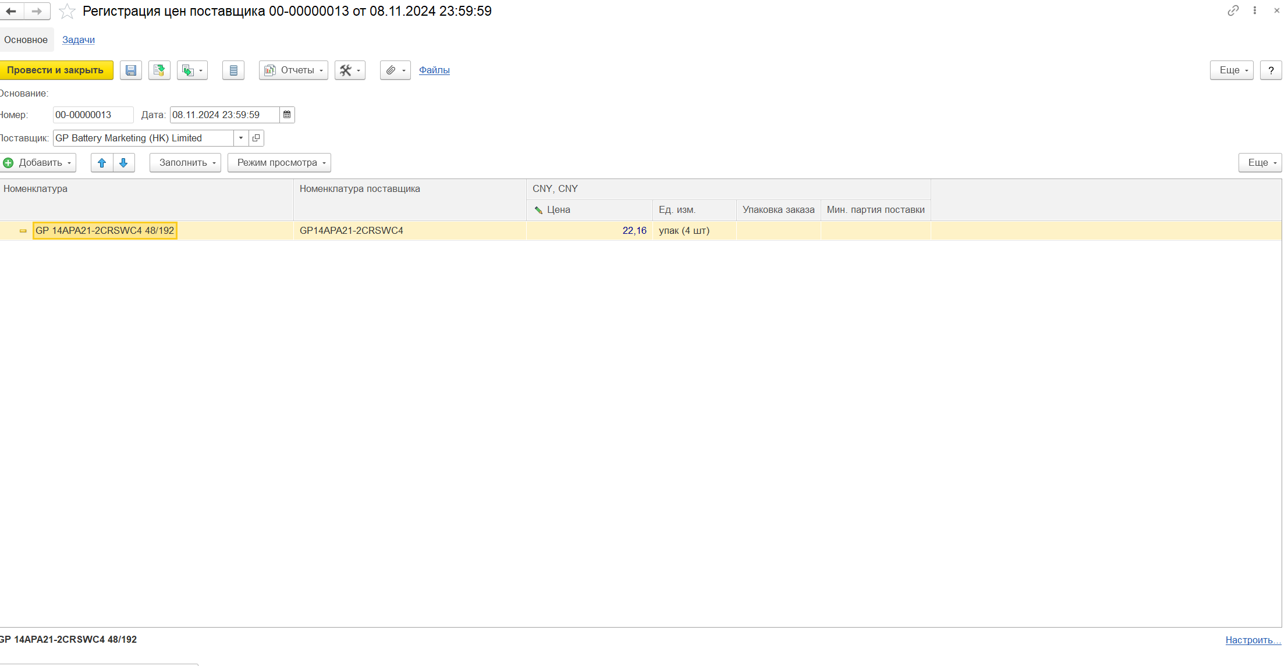Expand the supplier dropdown arrow
The height and width of the screenshot is (666, 1288).
[x=241, y=138]
